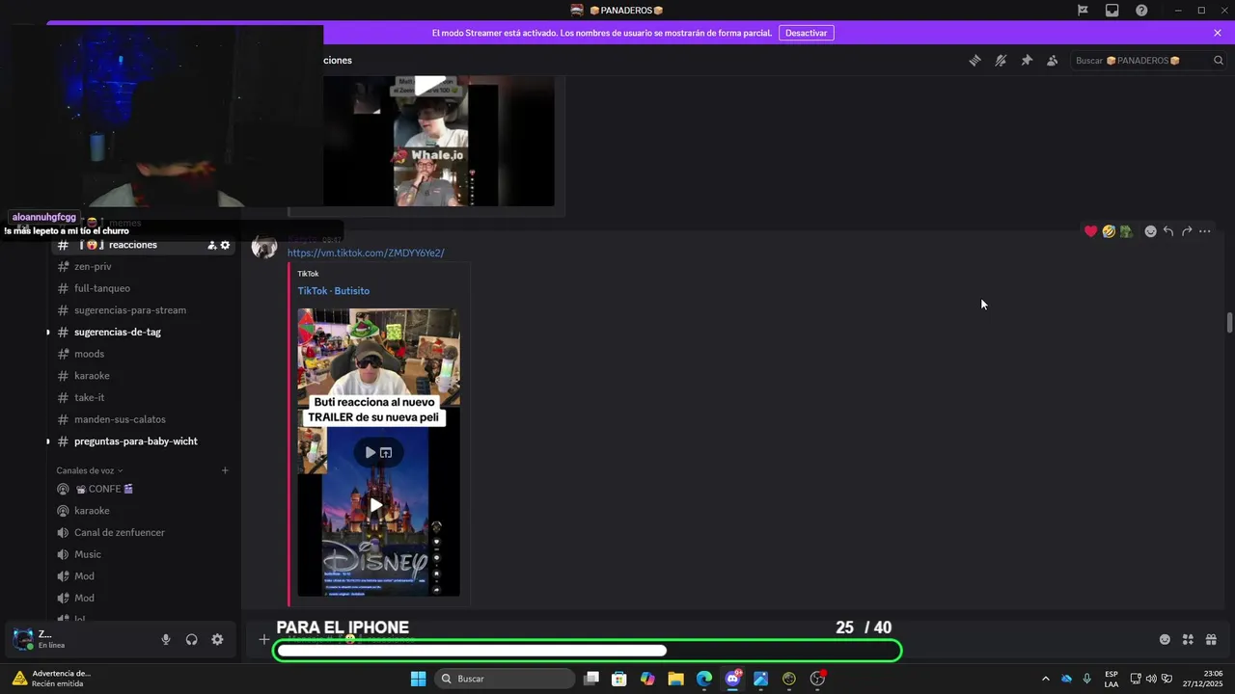Click the Buscar PANADEROS search field
Image resolution: width=1235 pixels, height=694 pixels.
(x=1148, y=60)
